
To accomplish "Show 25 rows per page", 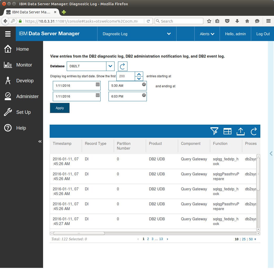I will [x=244, y=239].
